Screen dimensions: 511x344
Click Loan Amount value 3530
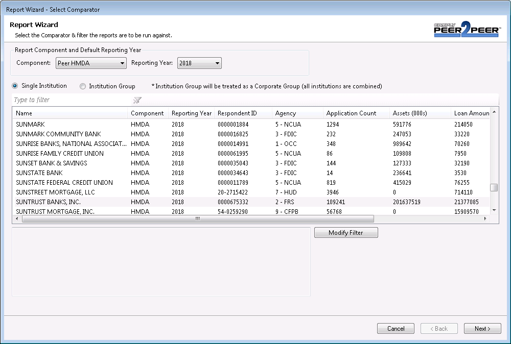coord(460,173)
